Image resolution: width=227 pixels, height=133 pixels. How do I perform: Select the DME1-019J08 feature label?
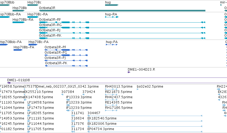(x=18, y=80)
